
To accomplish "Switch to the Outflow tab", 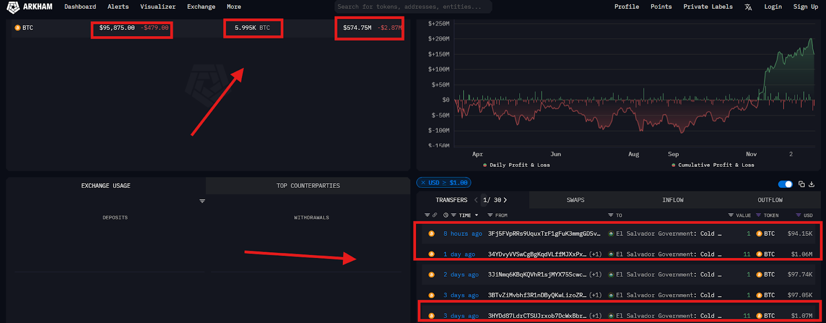I will point(770,200).
